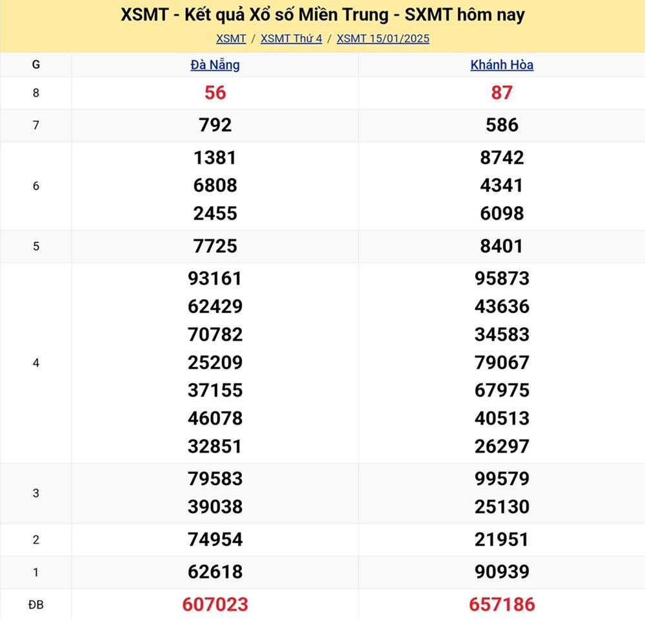
Task: Click Khánh Hòa first prize 90939
Action: point(502,571)
